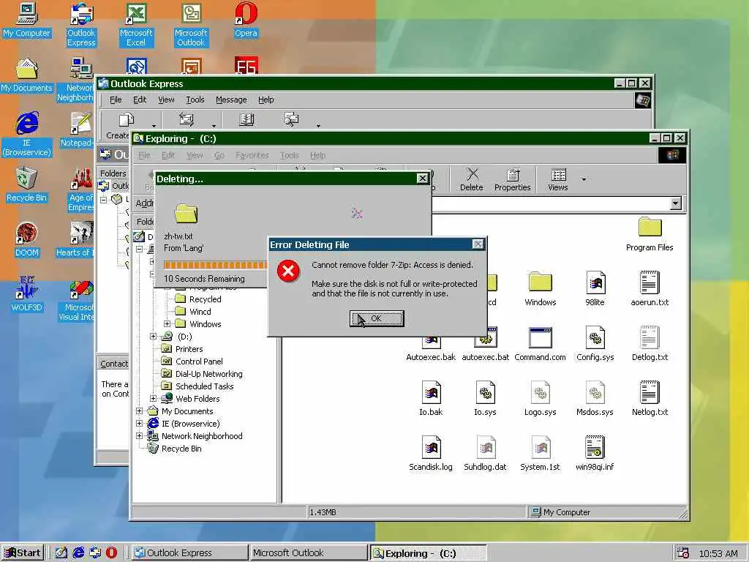The width and height of the screenshot is (749, 562).
Task: Open Tools menu in Outlook Express
Action: point(195,100)
